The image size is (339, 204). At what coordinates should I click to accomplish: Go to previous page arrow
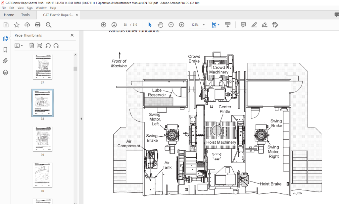tap(104, 25)
